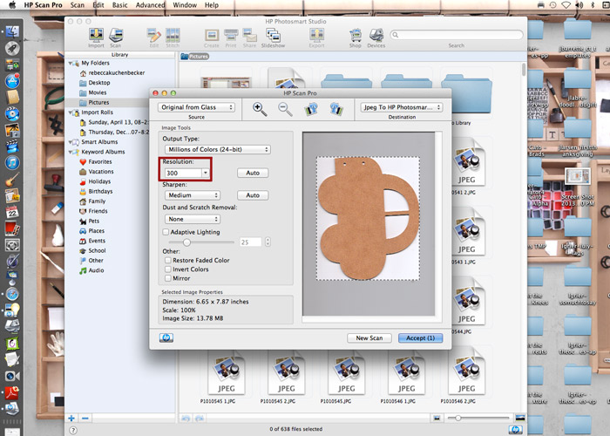Viewport: 610px width, 436px height.
Task: Check Restore Faded Color option
Action: coord(168,260)
